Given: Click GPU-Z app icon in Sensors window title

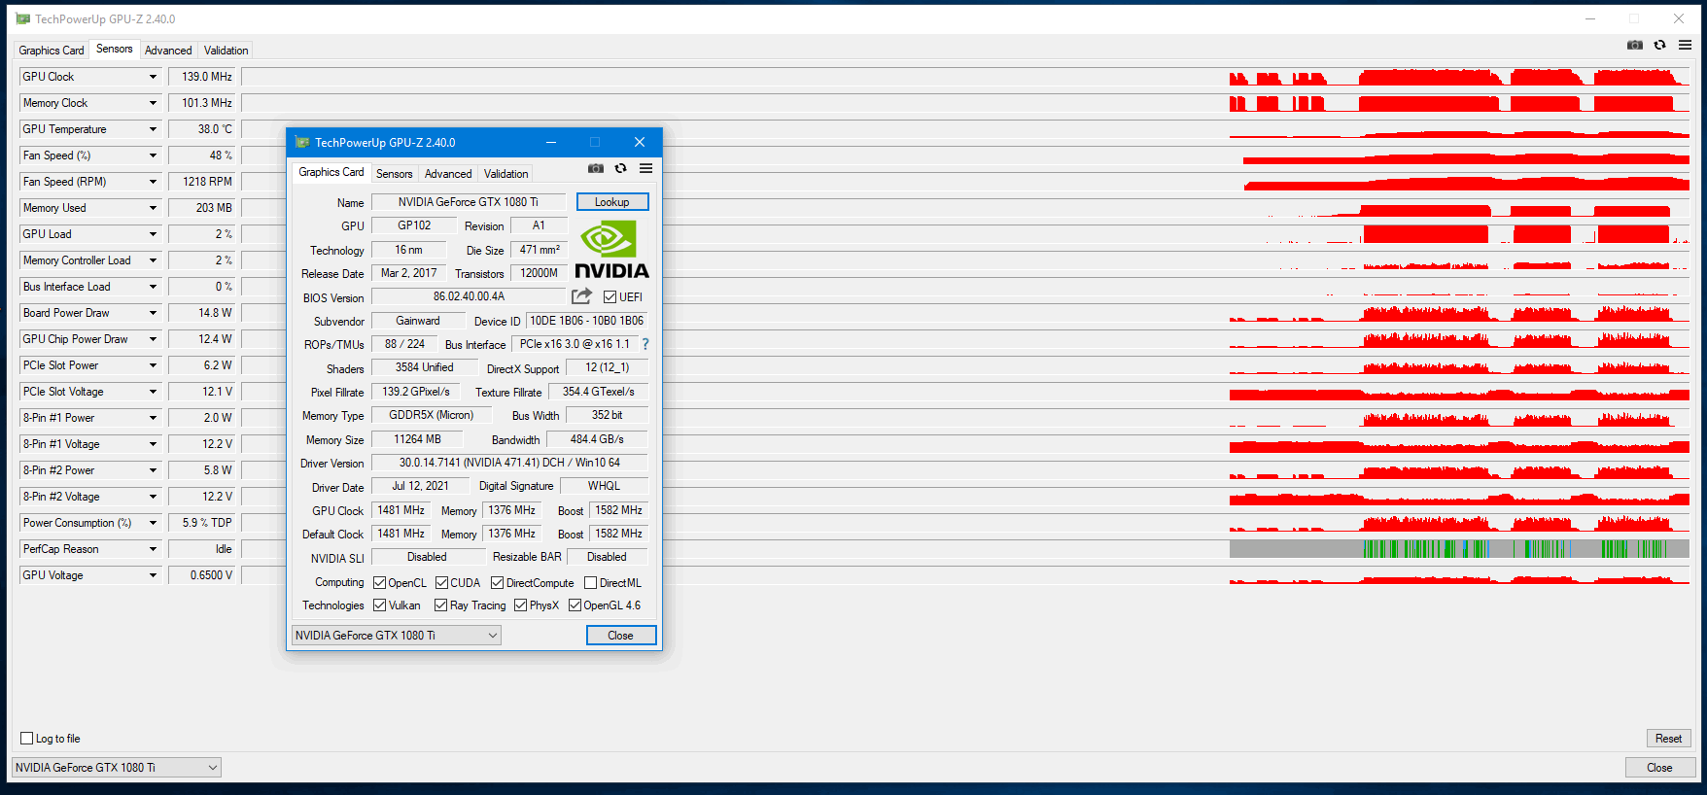Looking at the screenshot, I should 22,18.
